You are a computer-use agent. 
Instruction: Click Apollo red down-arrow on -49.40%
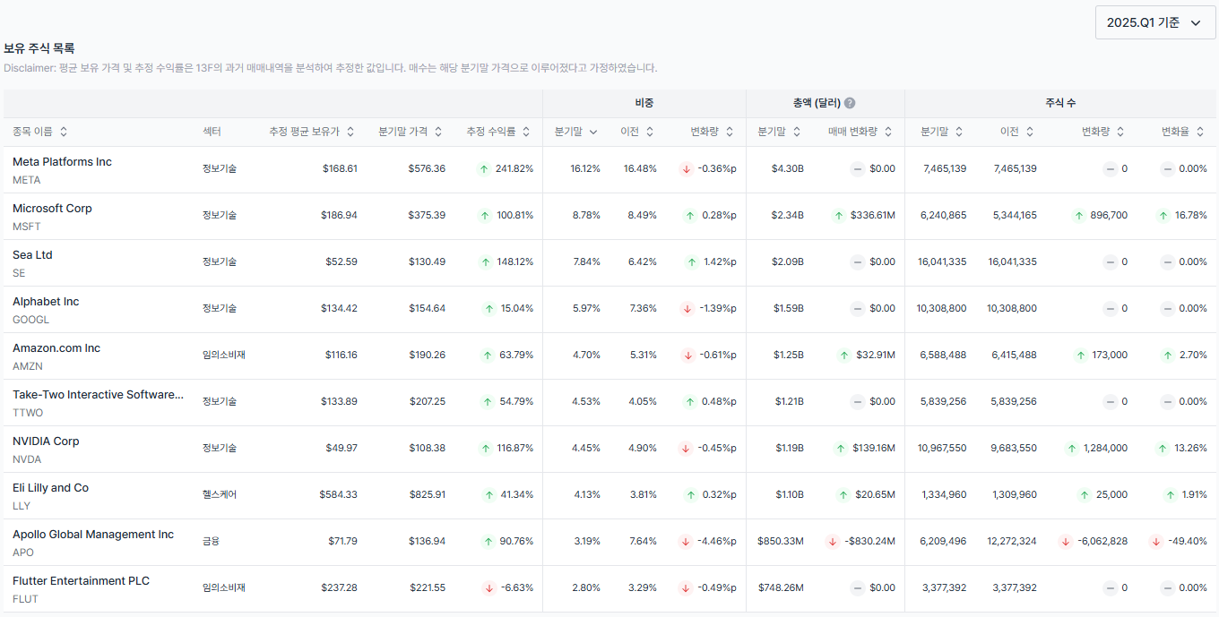tap(1156, 541)
